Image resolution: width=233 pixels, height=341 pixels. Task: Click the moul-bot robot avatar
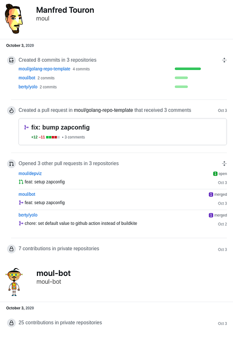pos(14,282)
